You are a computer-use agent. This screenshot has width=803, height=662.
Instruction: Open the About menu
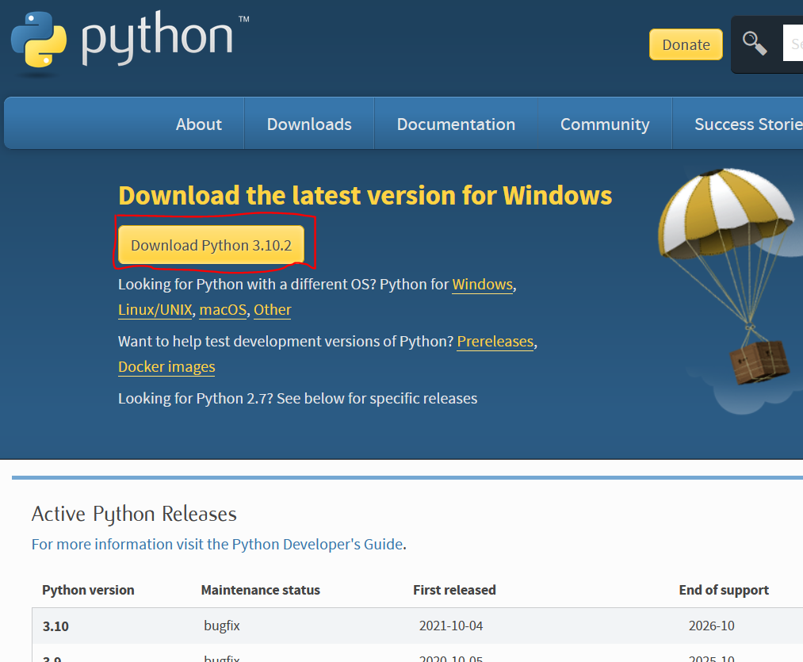(x=198, y=124)
